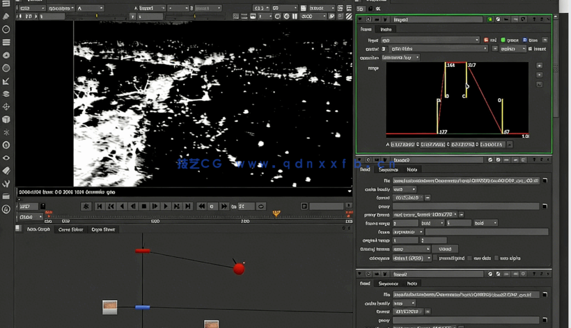Click the orange playhead marker on timeline
The width and height of the screenshot is (571, 328).
[276, 214]
